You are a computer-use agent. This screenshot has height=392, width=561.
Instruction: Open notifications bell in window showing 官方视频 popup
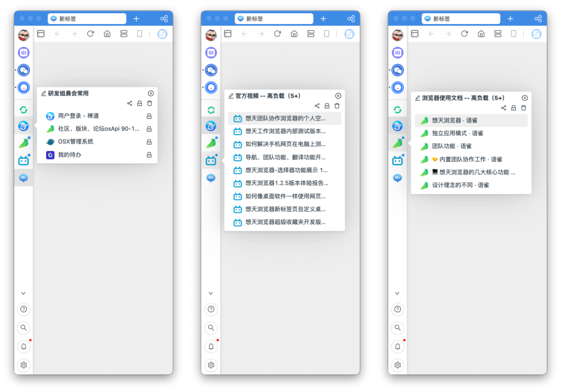tap(211, 346)
